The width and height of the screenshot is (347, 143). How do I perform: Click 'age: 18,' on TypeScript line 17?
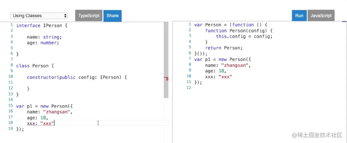[37, 118]
